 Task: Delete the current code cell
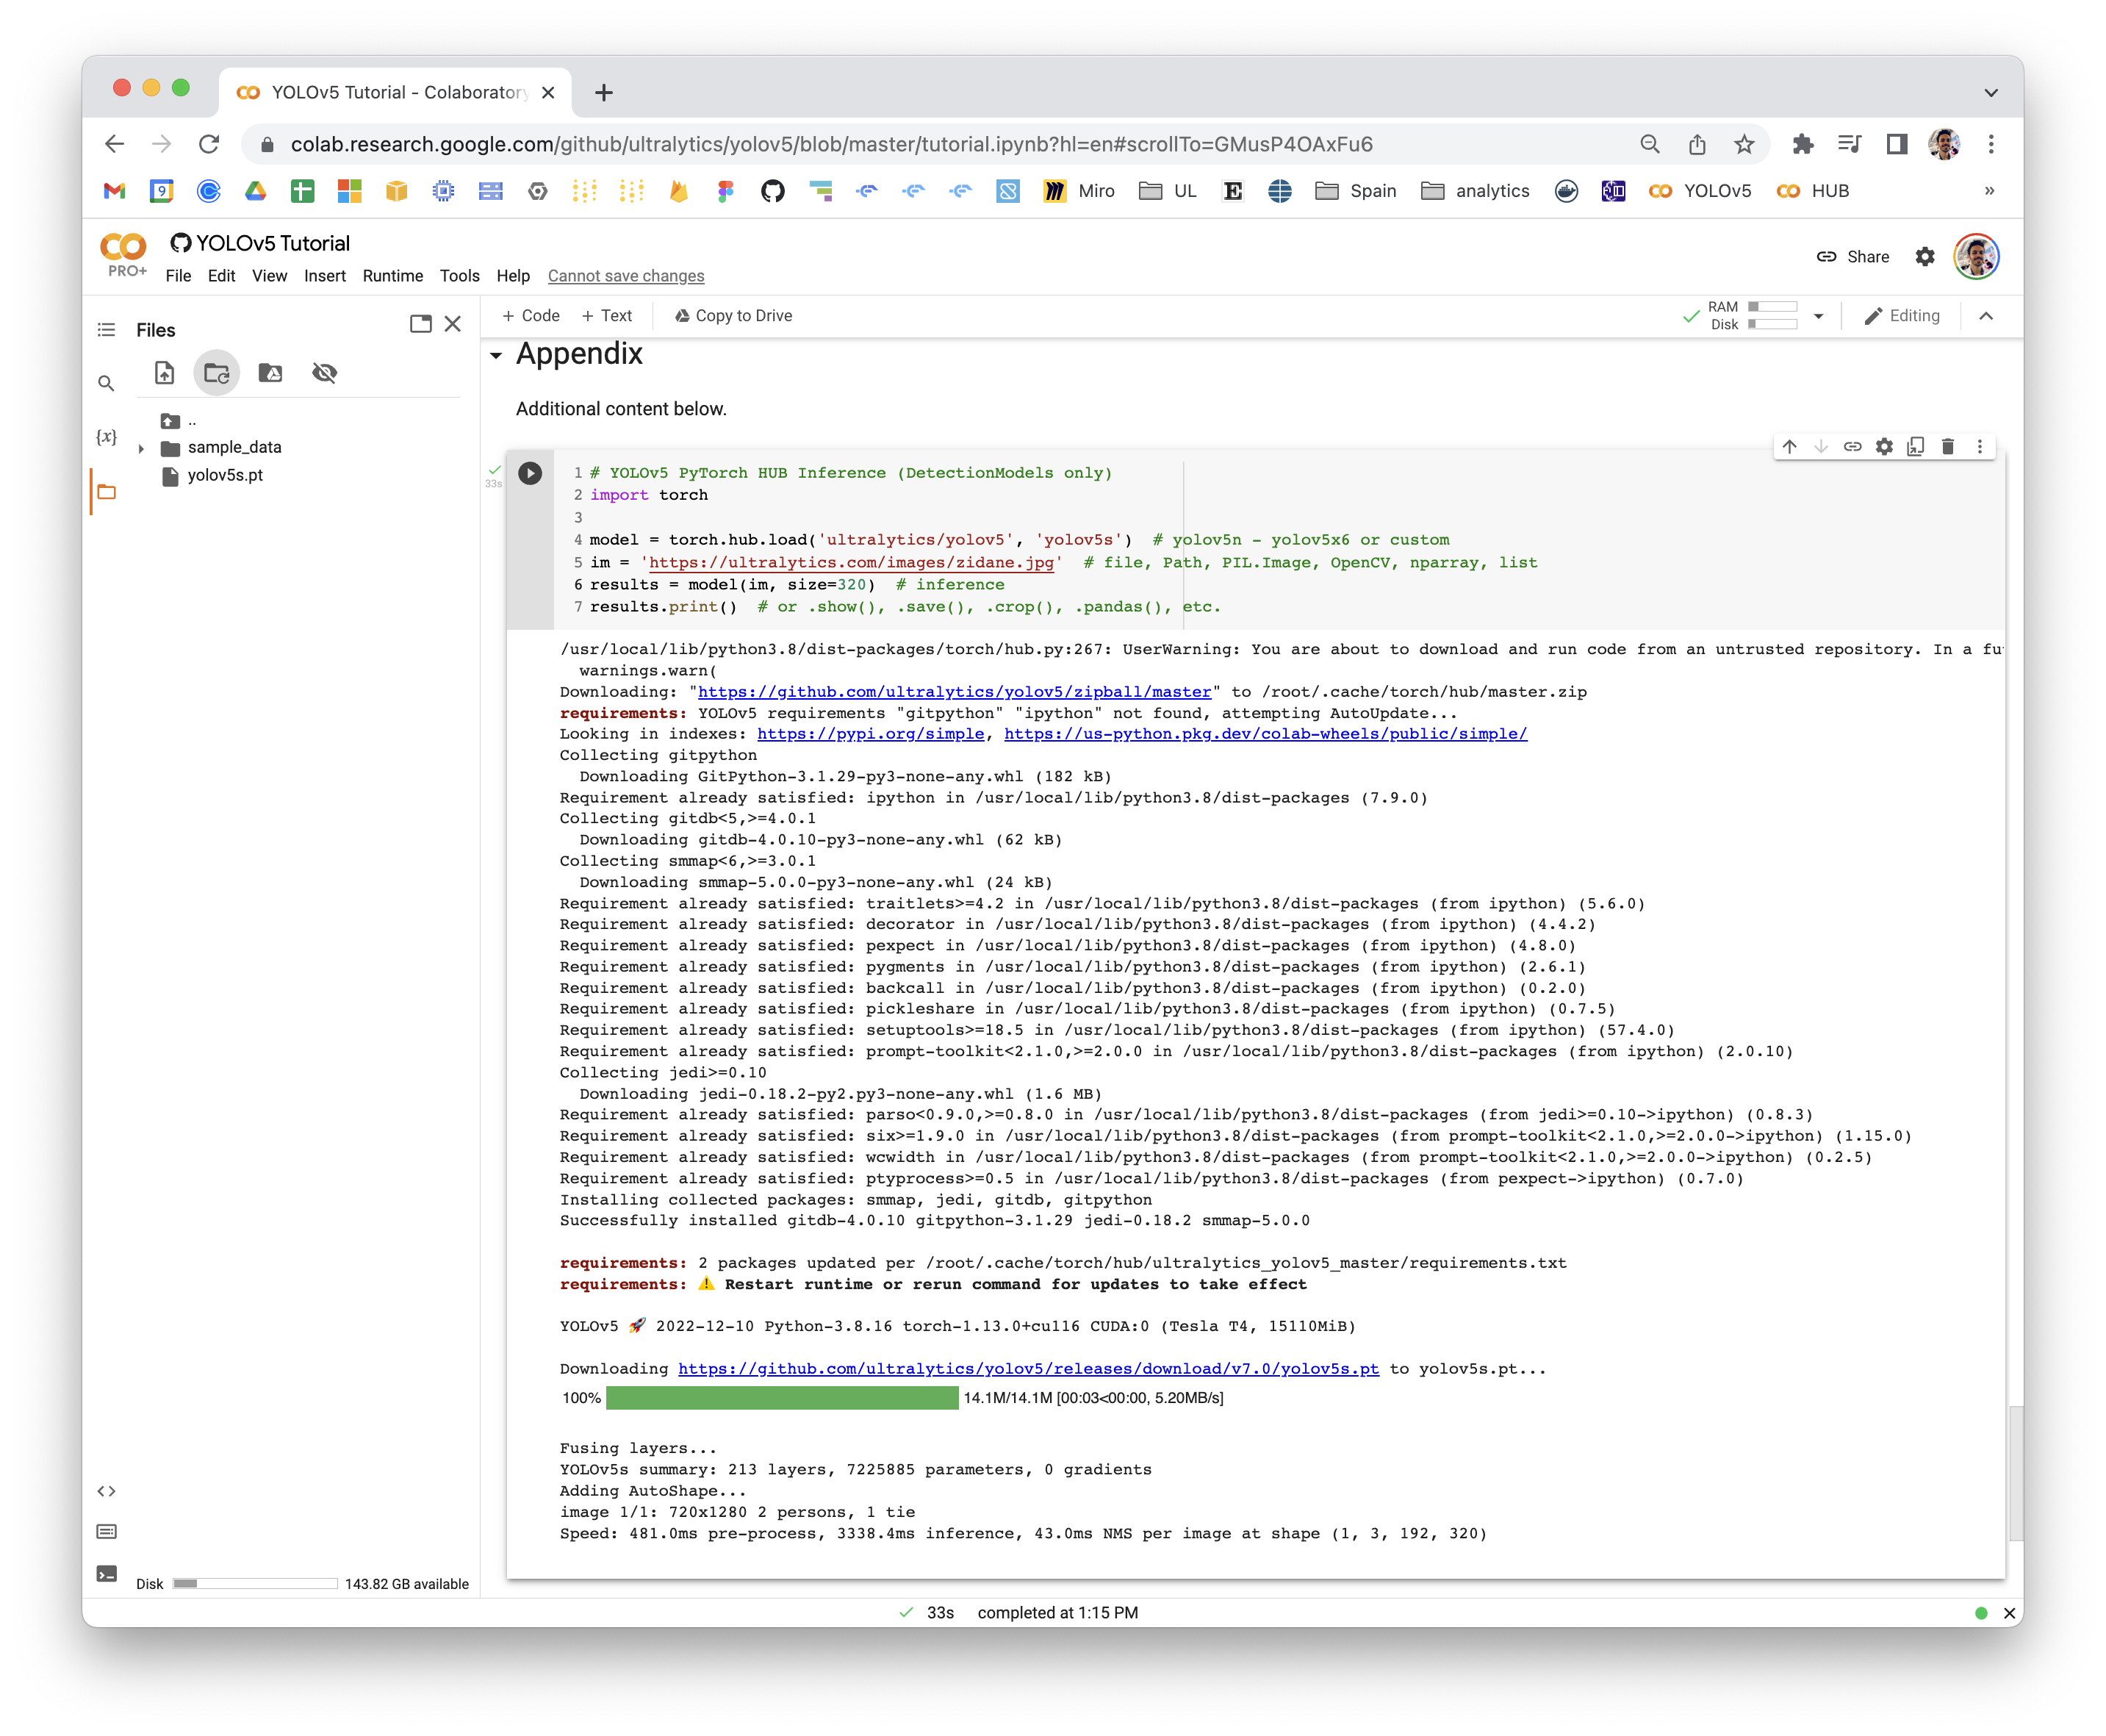[x=1948, y=447]
